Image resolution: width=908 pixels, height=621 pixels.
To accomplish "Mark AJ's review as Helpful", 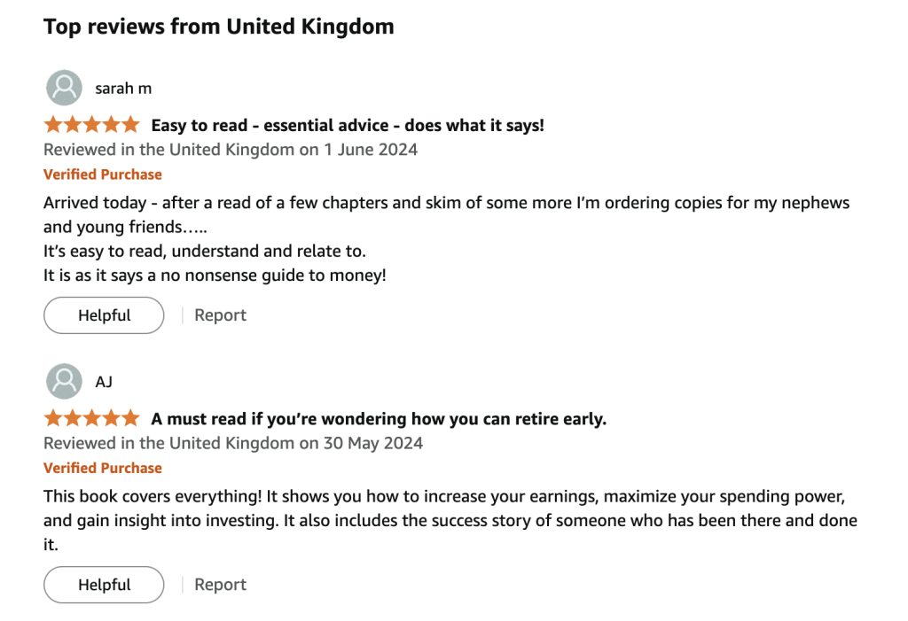I will pyautogui.click(x=104, y=585).
